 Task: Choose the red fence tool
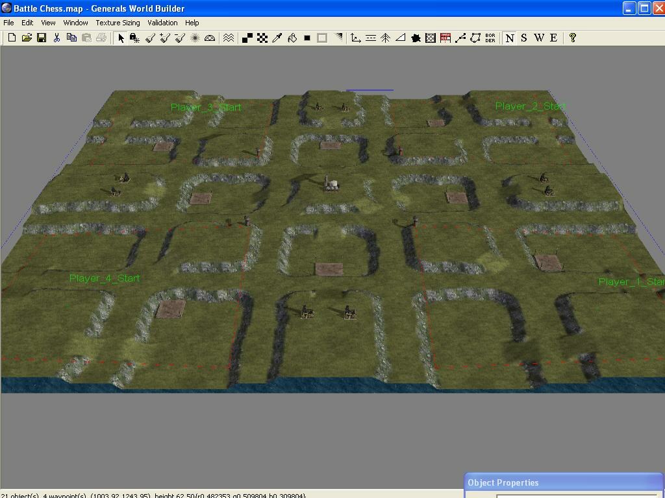point(445,38)
